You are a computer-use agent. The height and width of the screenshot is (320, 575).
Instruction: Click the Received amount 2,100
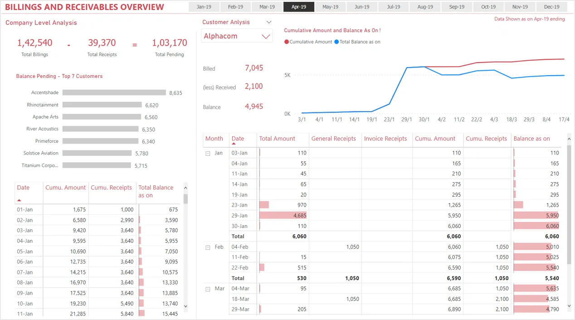point(254,86)
